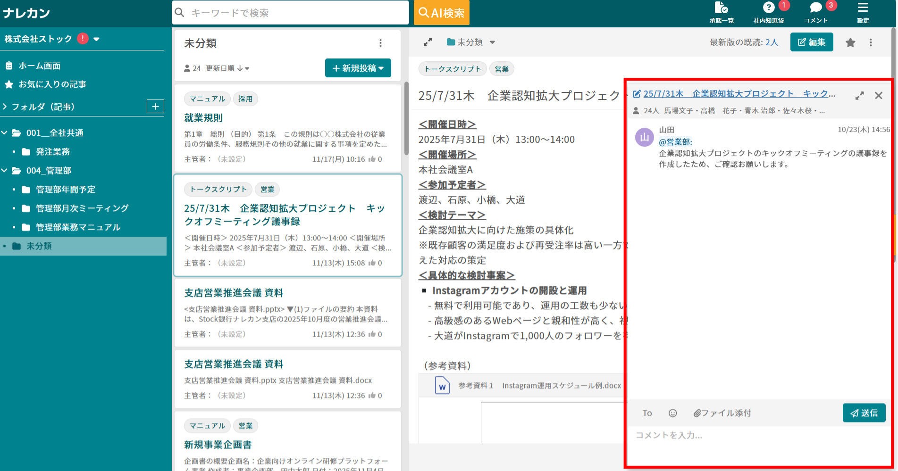Open the 未分類 list options menu
The height and width of the screenshot is (471, 898).
(381, 43)
